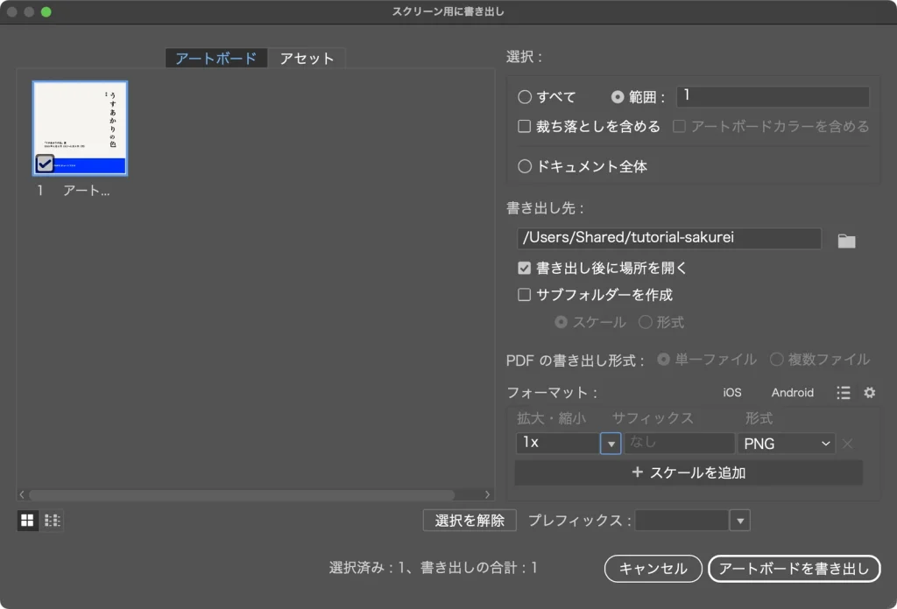Choose 複数ファイル PDF export option
The width and height of the screenshot is (897, 609).
tap(776, 360)
